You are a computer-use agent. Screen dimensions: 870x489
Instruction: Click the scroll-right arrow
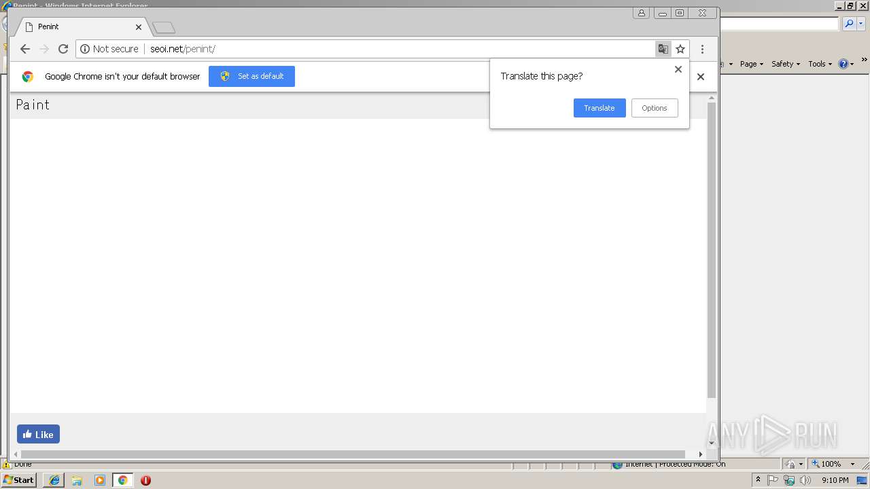click(701, 454)
